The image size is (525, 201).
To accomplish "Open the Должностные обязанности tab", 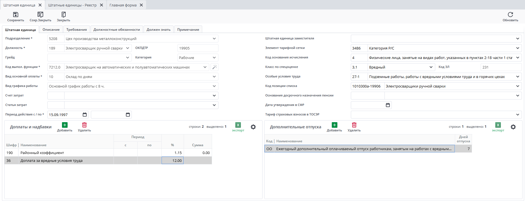I will [x=117, y=30].
